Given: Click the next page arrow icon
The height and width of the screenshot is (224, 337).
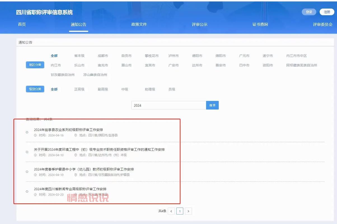Looking at the screenshot, I should point(188,211).
